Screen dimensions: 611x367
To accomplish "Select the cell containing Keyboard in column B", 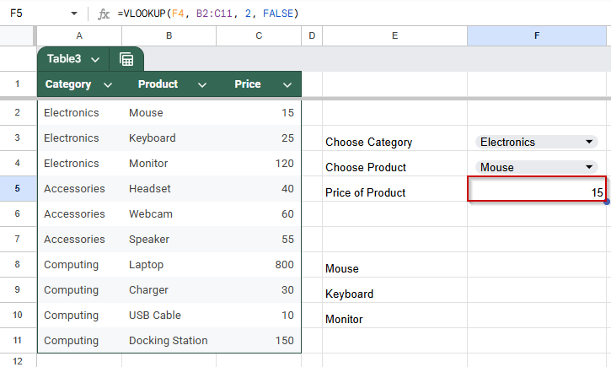I will tap(169, 138).
